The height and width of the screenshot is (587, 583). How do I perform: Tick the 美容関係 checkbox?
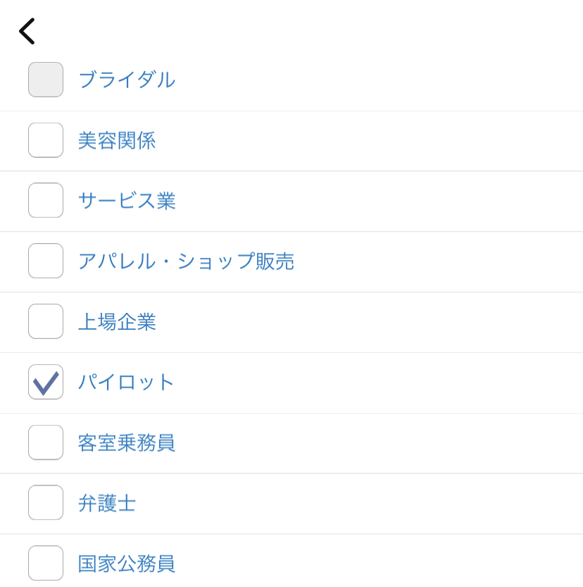click(46, 140)
